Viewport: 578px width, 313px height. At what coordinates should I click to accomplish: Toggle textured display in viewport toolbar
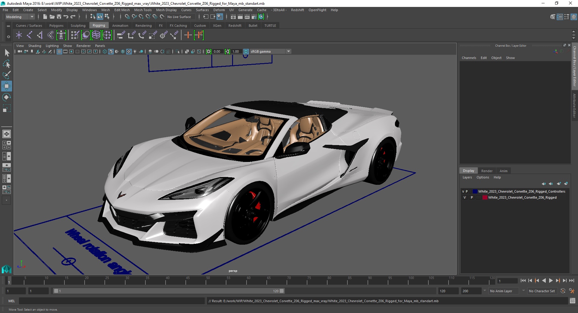(129, 51)
